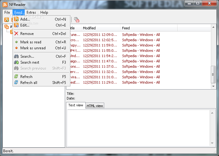Image resolution: width=219 pixels, height=156 pixels.
Task: Choose Remove from the Feed menu
Action: coord(42,34)
